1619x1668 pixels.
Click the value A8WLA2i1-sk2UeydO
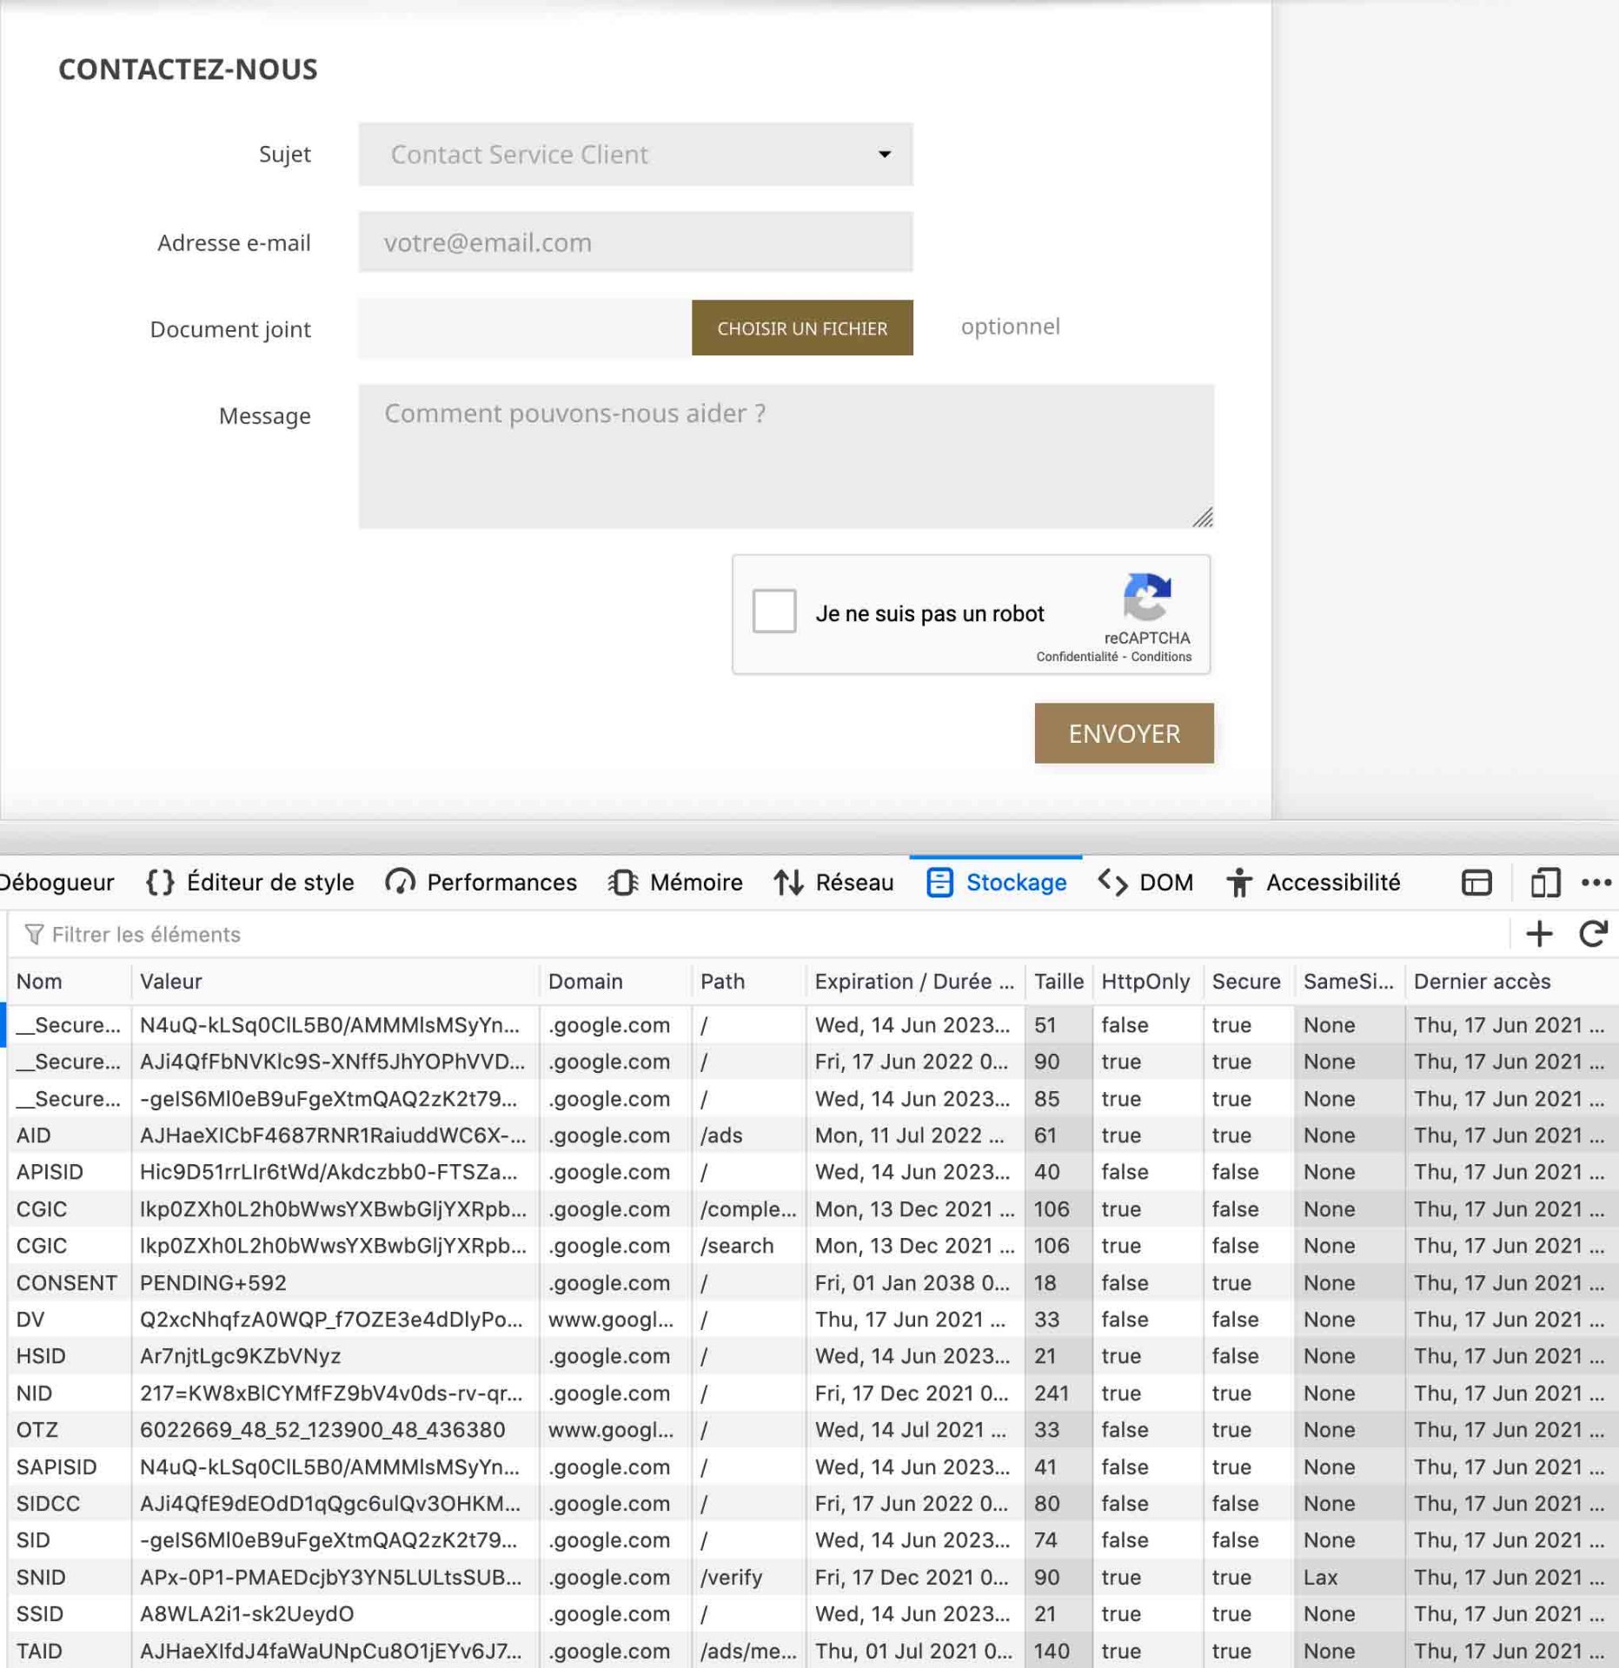click(x=247, y=1614)
